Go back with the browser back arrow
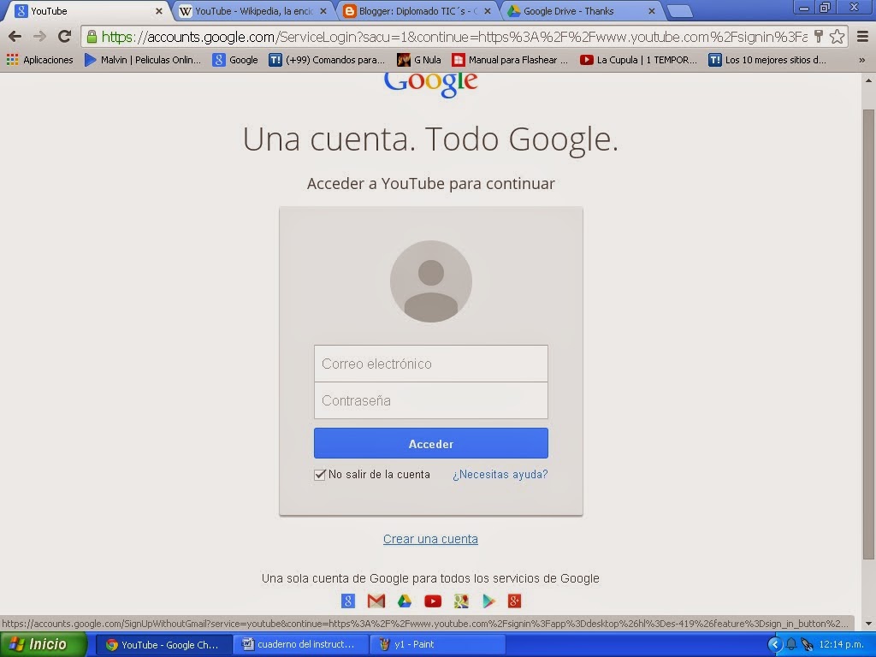 [15, 37]
